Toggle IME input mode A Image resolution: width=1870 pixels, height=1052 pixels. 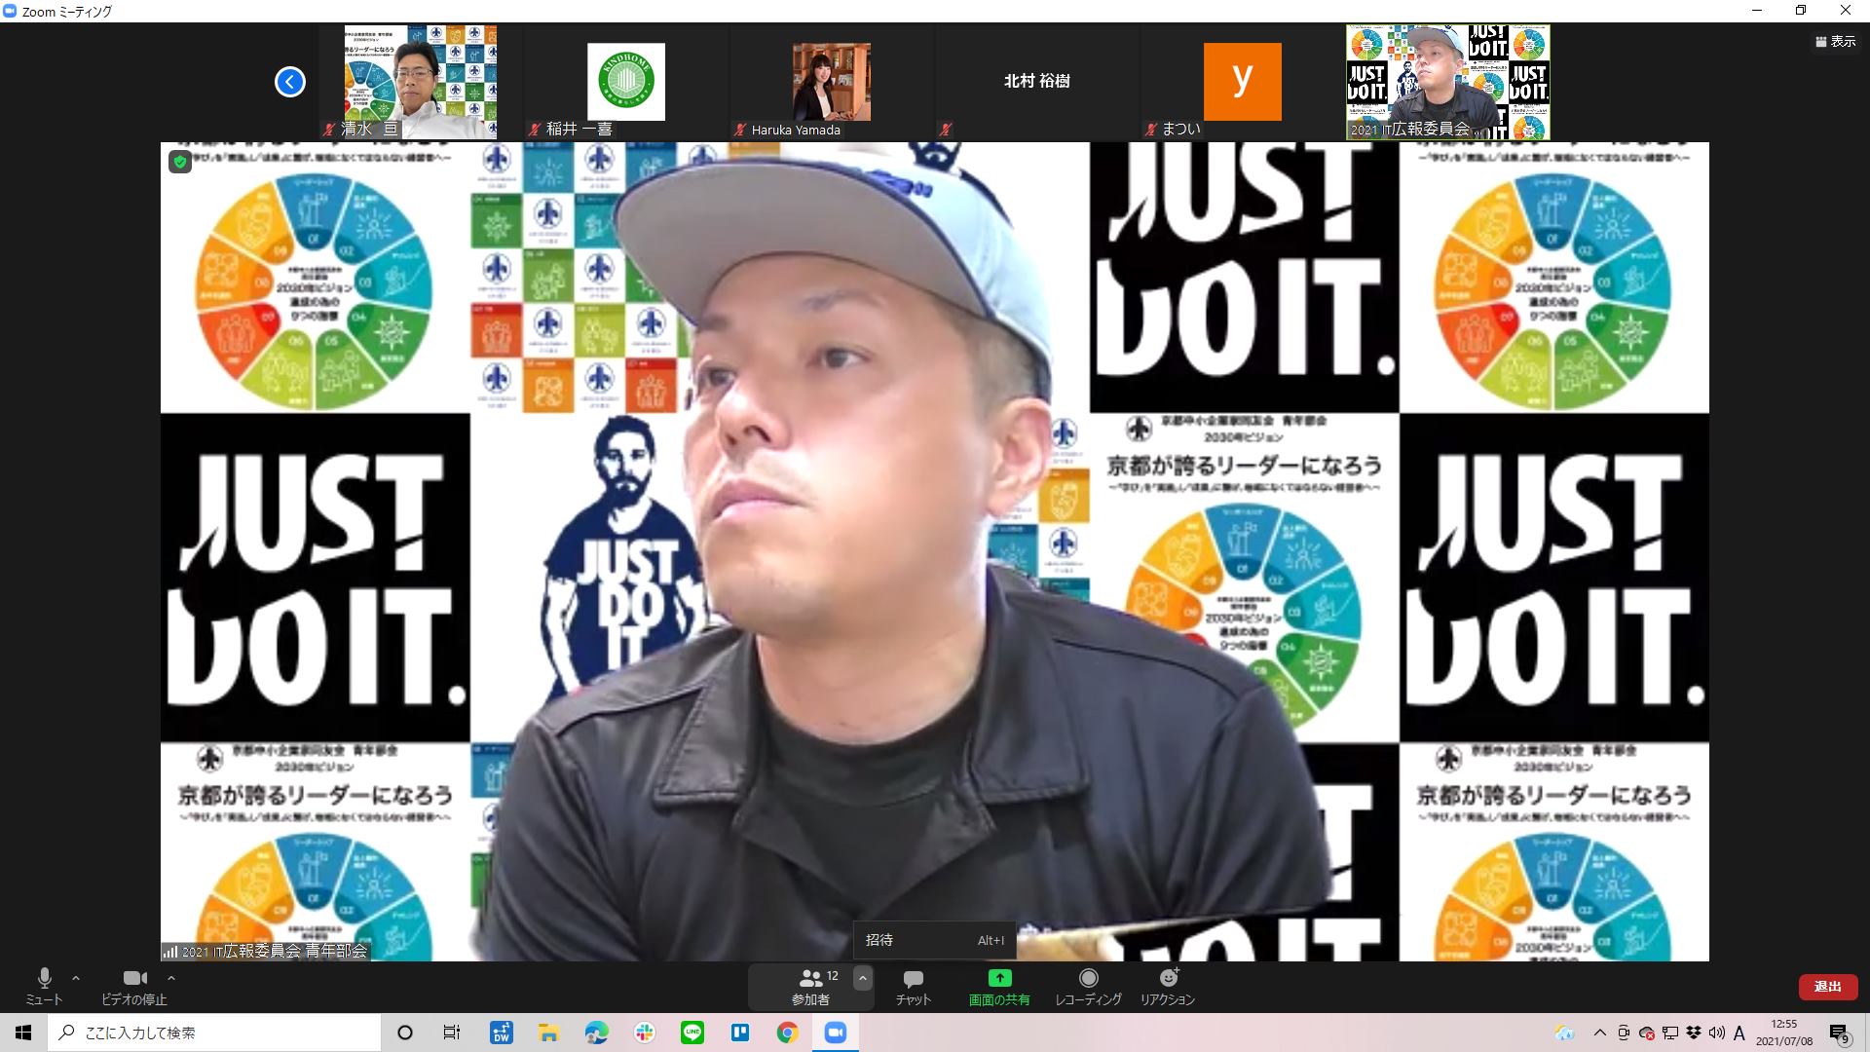1739,1033
